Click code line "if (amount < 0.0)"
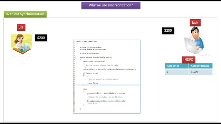 click(x=90, y=73)
